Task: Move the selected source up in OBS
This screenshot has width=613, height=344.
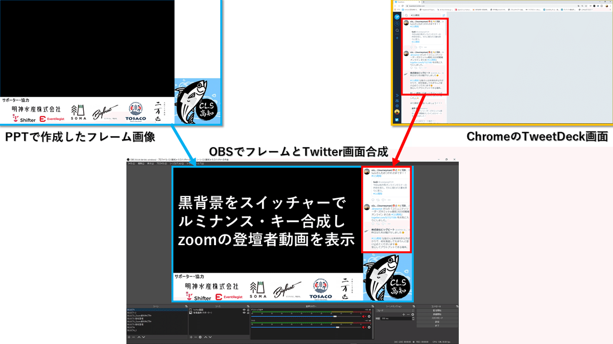Action: pos(206,337)
